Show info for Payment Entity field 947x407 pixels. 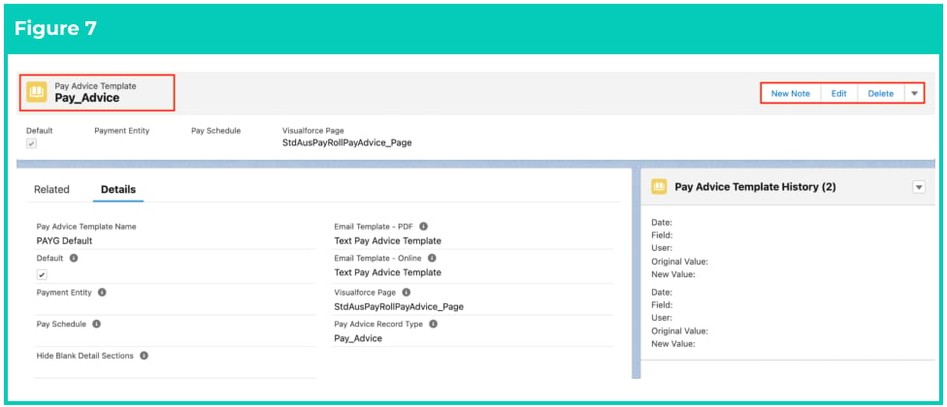point(102,293)
